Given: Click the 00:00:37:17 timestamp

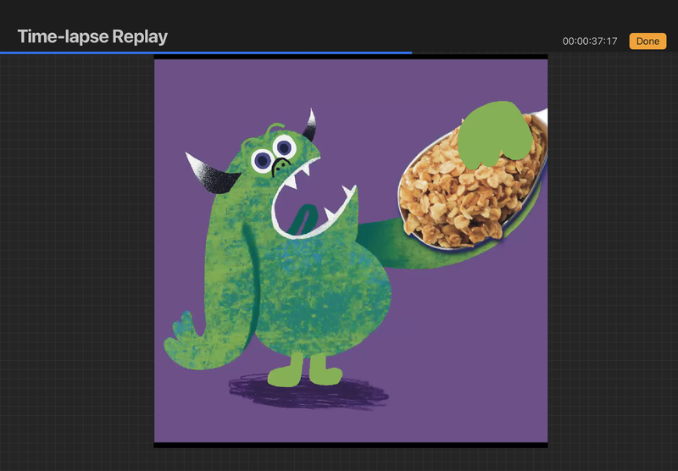Looking at the screenshot, I should click(589, 42).
